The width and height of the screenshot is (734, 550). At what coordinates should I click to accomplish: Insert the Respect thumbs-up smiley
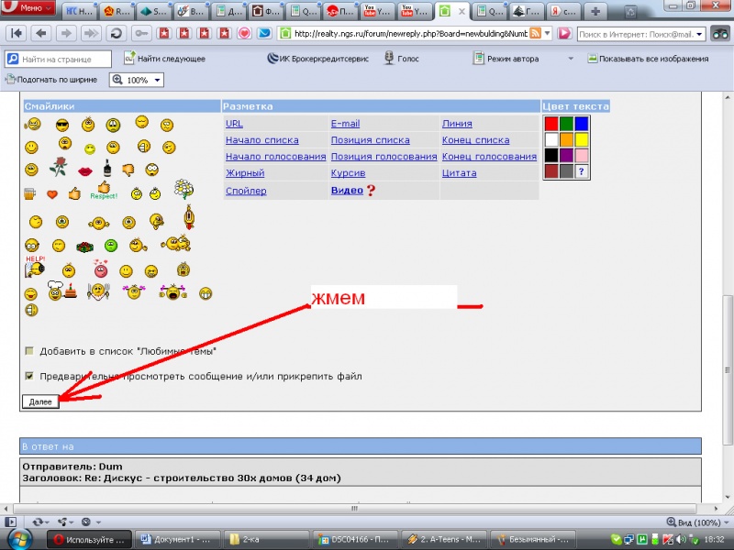point(104,191)
